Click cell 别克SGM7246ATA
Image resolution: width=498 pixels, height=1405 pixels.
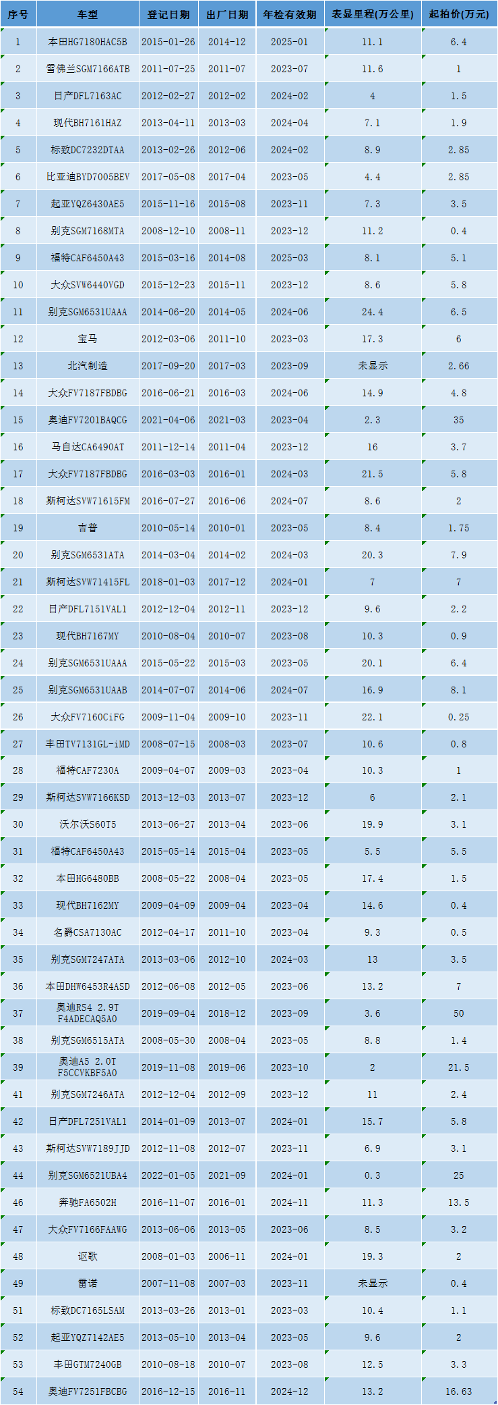coord(88,1094)
